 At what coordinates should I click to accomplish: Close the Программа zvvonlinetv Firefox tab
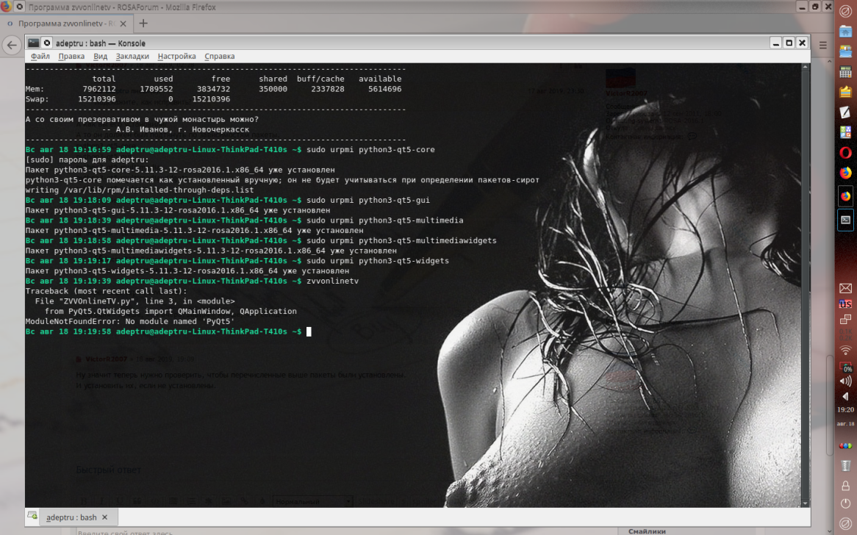(x=123, y=23)
